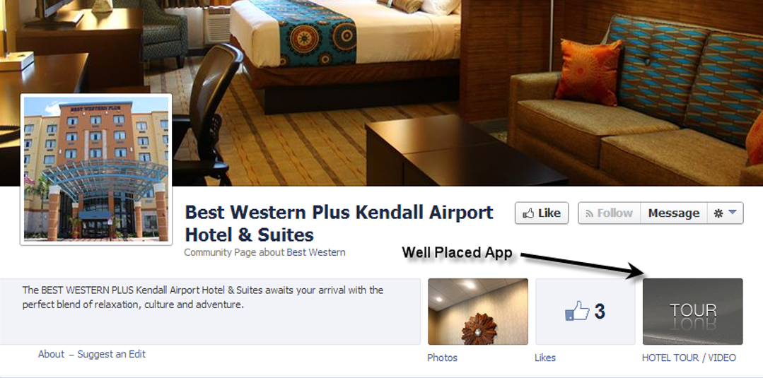763x378 pixels.
Task: Click the blue thumbs-up icon beside 3
Action: [x=576, y=311]
